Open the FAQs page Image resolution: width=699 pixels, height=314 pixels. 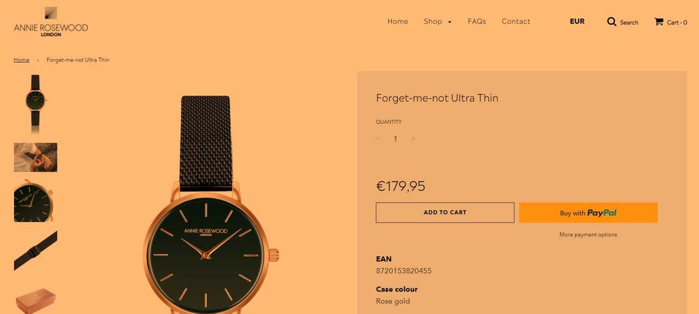477,22
